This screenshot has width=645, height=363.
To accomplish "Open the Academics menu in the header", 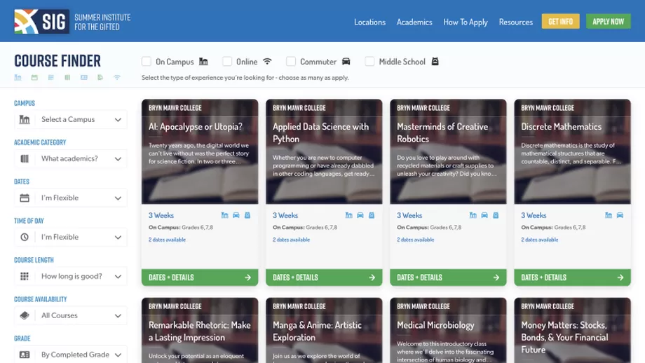I will pos(414,22).
